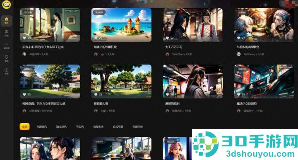Click the heart icon showing 52 likes

point(168,38)
